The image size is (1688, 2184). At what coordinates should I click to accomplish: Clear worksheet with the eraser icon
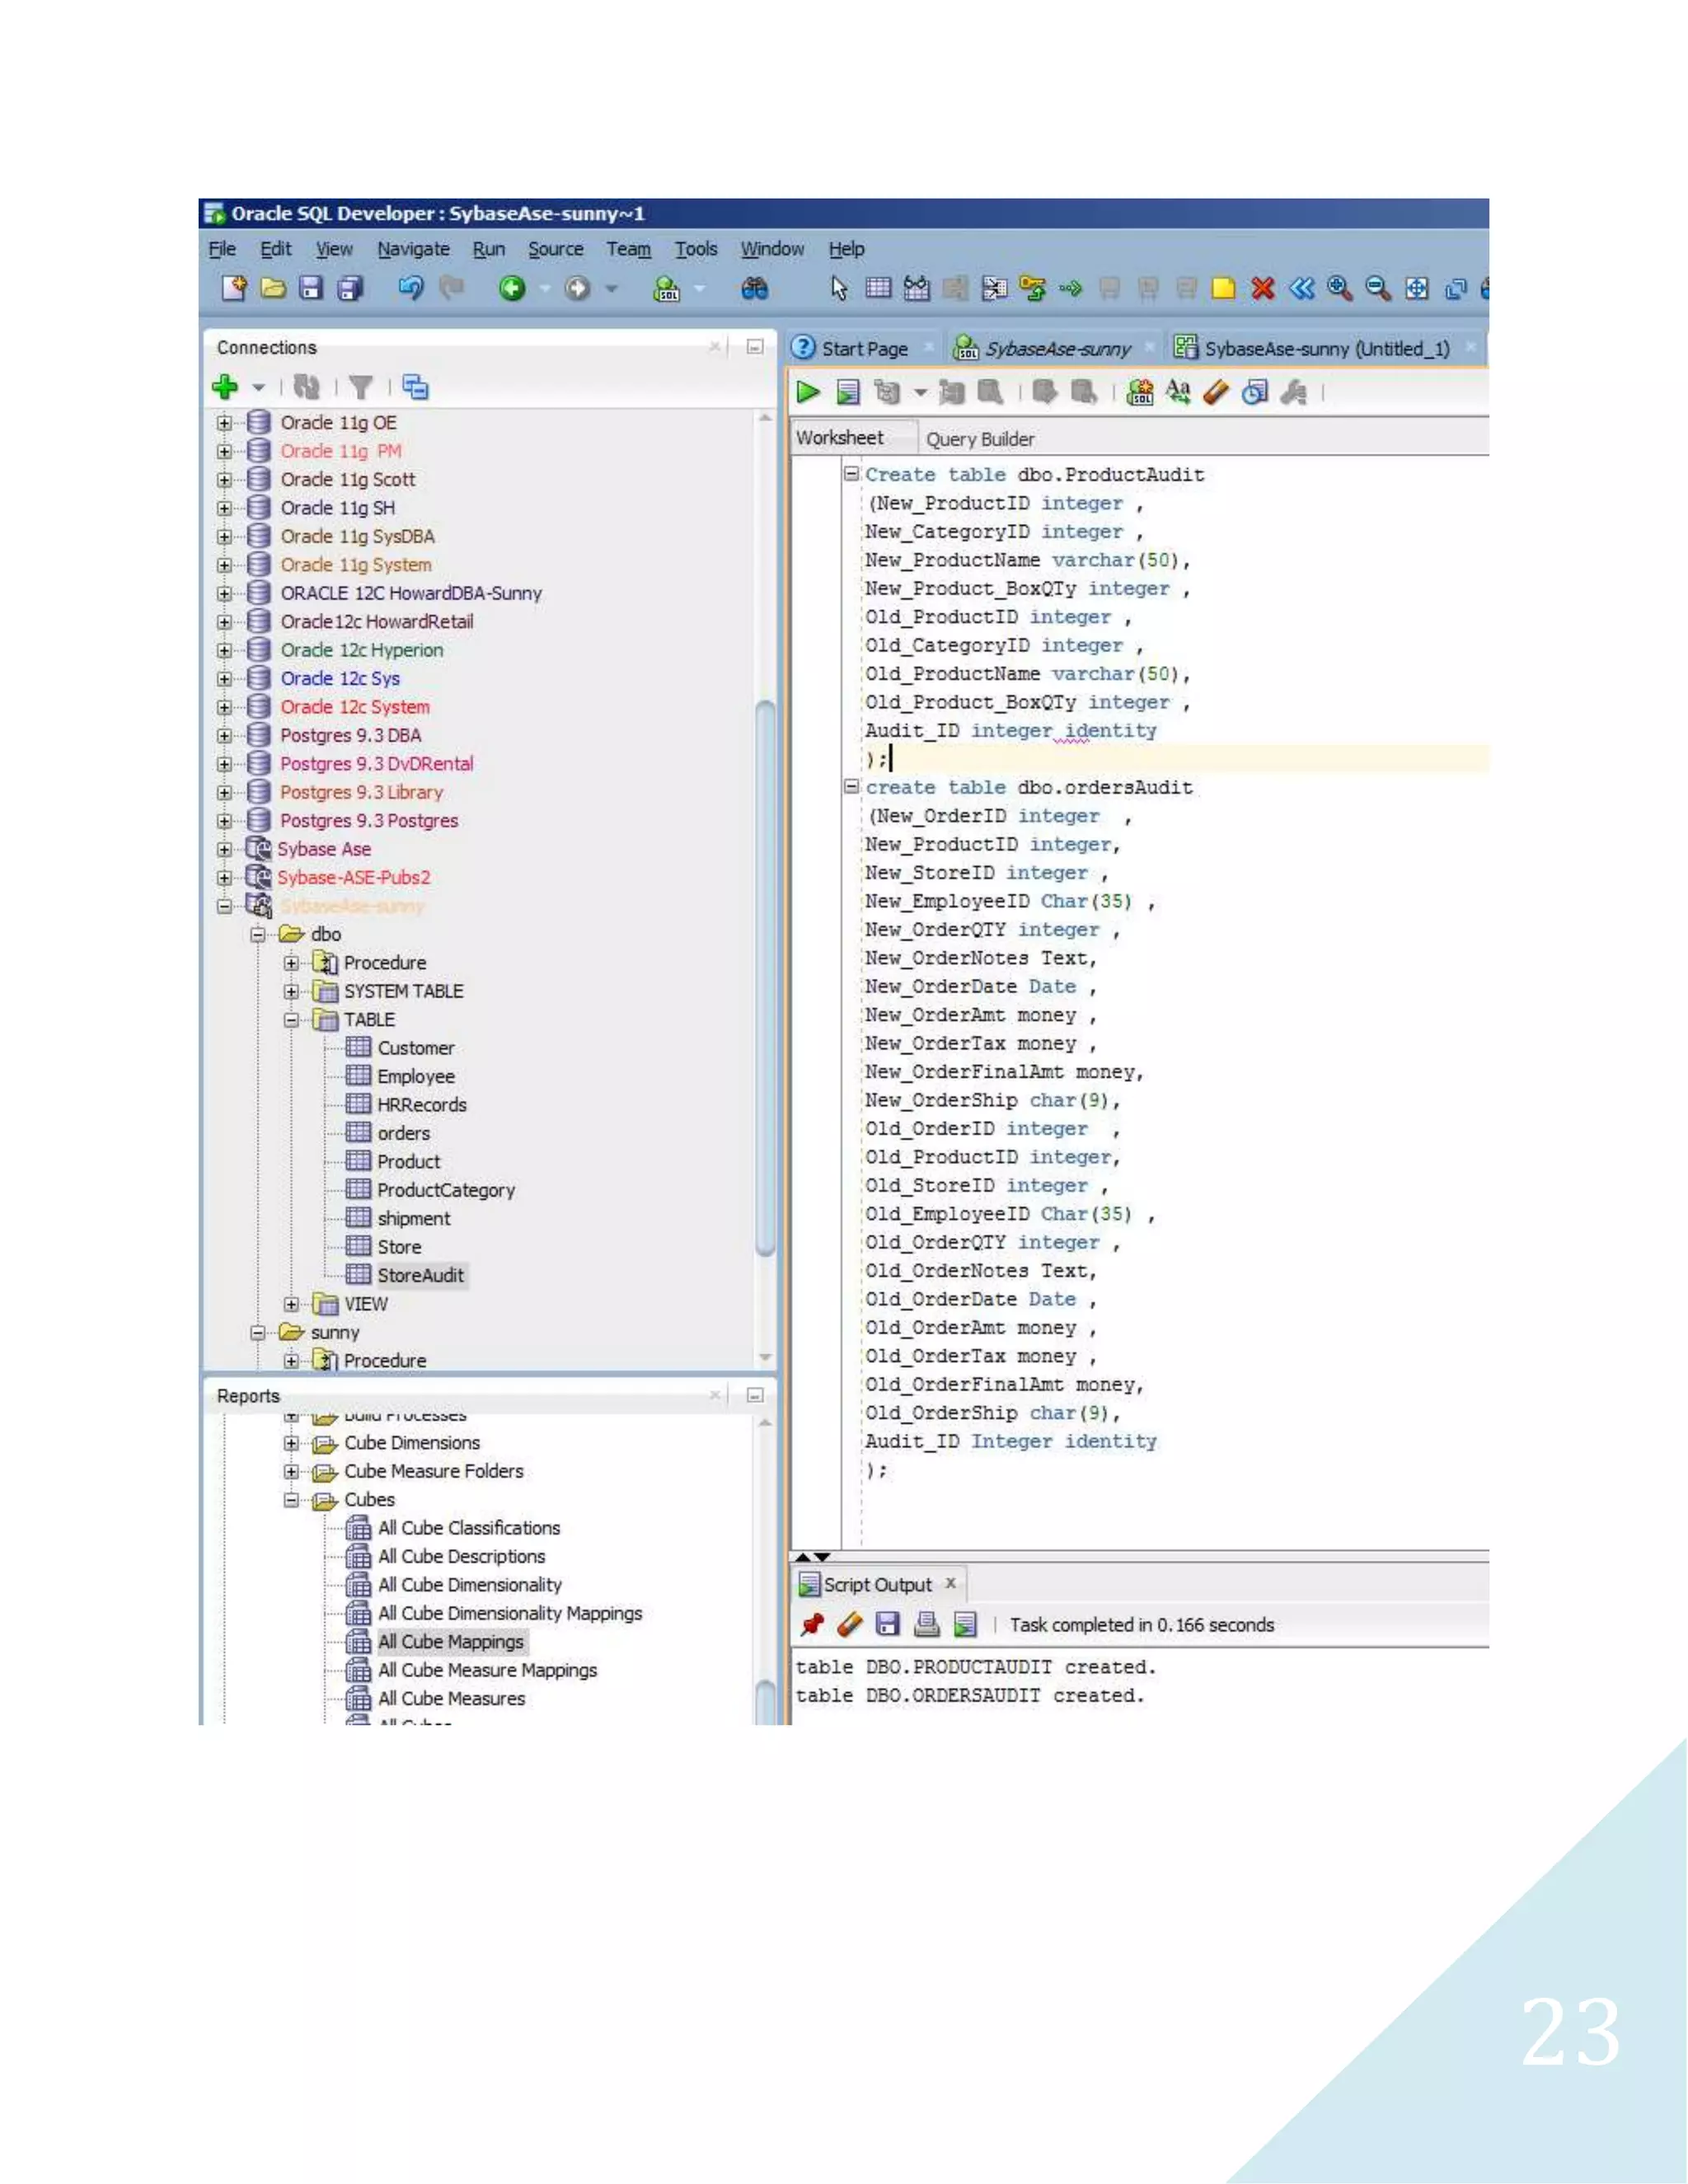click(1216, 392)
